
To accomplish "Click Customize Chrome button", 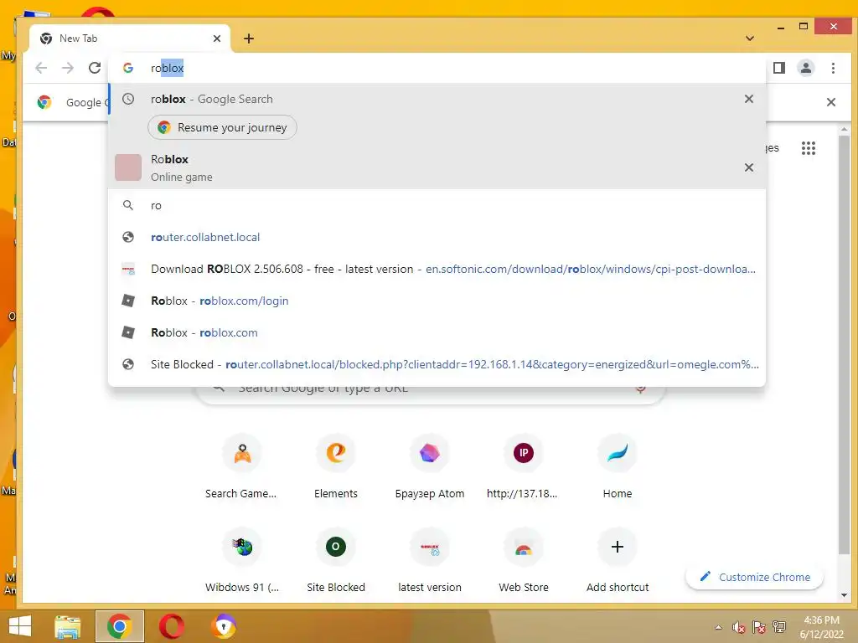I will (x=755, y=577).
